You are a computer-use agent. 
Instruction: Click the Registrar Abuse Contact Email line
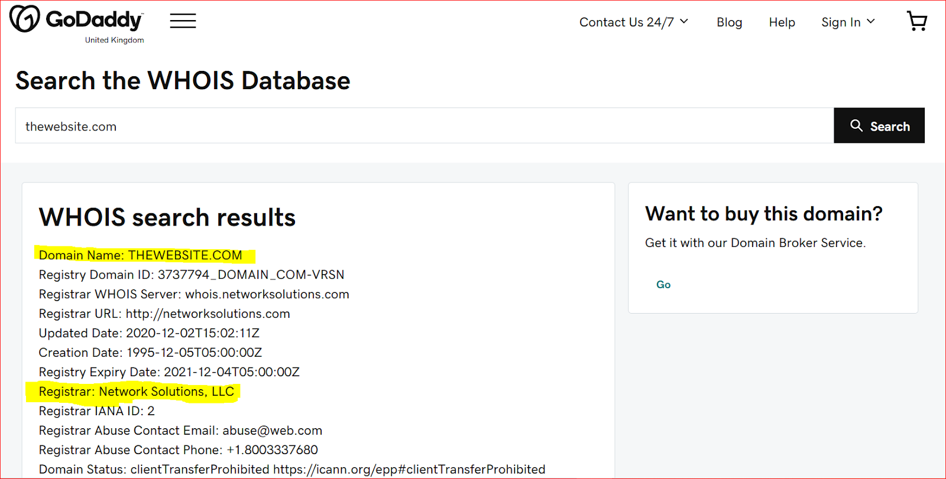(180, 431)
